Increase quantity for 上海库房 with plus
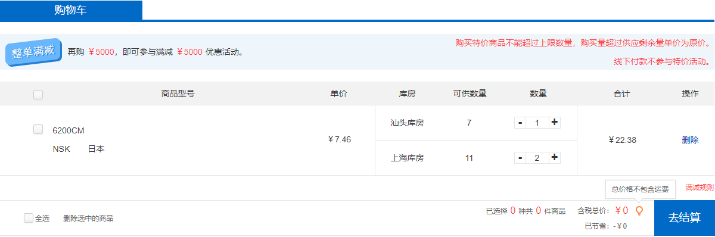This screenshot has height=237, width=715. click(x=555, y=158)
